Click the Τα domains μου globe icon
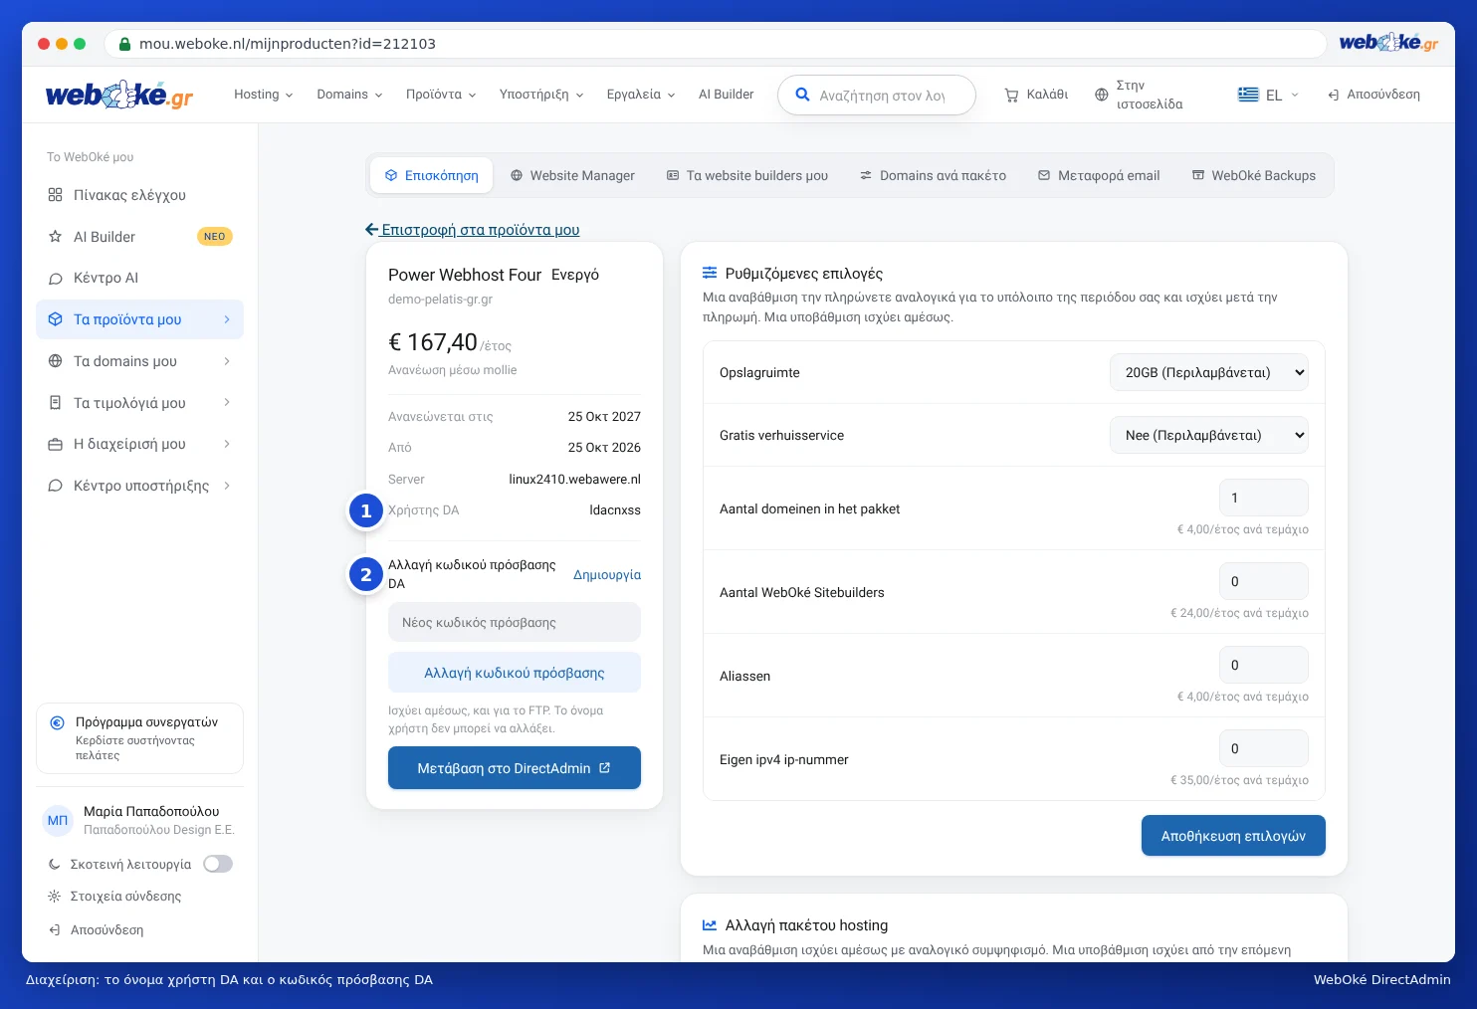 point(55,361)
